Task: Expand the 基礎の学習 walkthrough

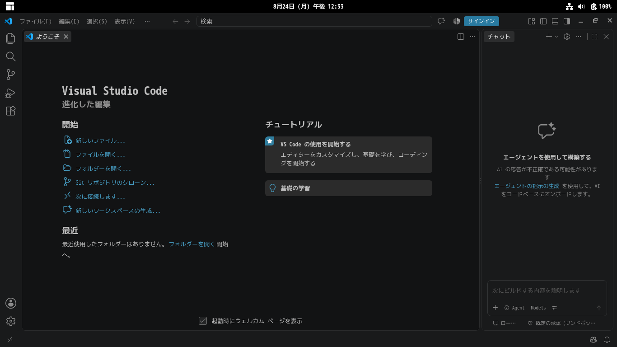Action: pyautogui.click(x=349, y=188)
